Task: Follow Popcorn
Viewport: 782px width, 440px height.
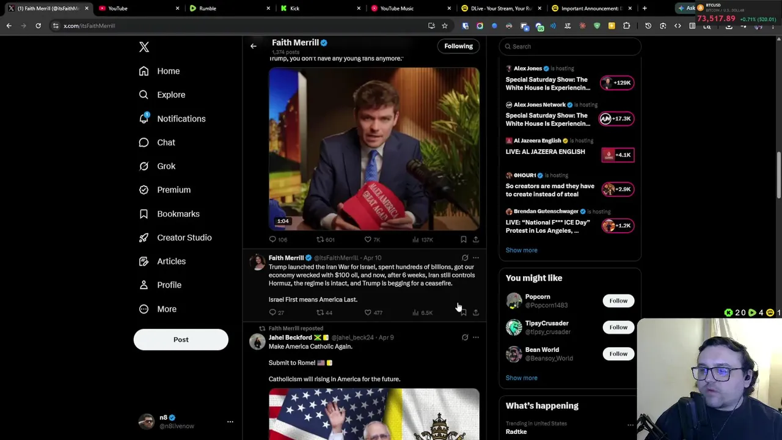Action: [x=618, y=301]
